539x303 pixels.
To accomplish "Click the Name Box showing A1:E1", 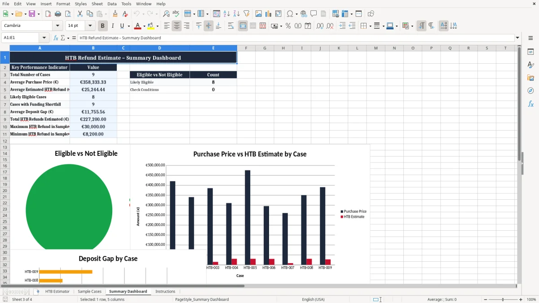I will (x=21, y=38).
